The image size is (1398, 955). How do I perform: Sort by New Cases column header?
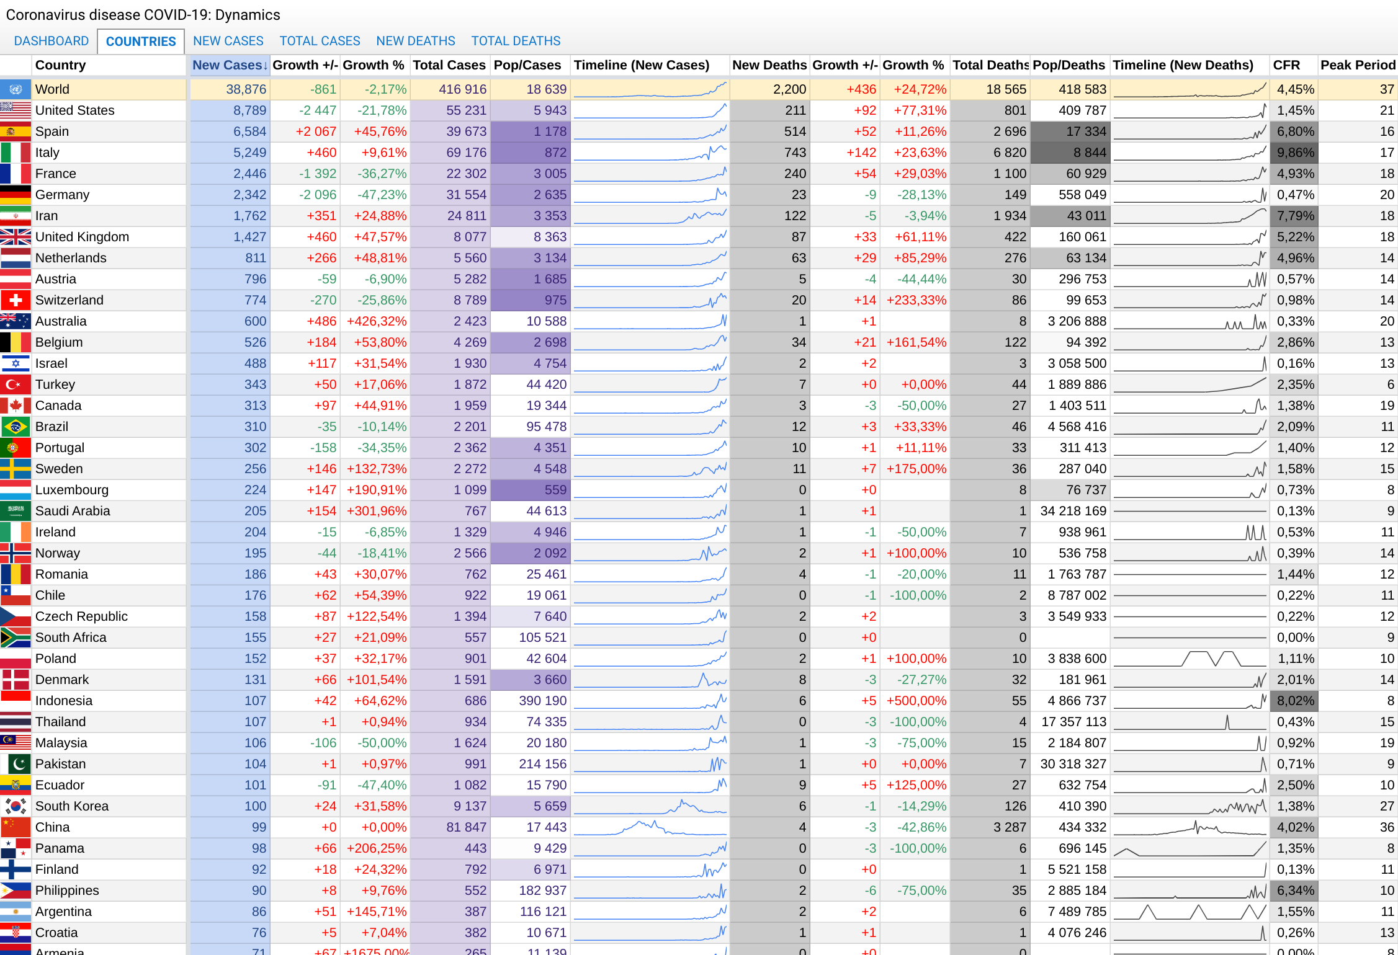tap(229, 65)
